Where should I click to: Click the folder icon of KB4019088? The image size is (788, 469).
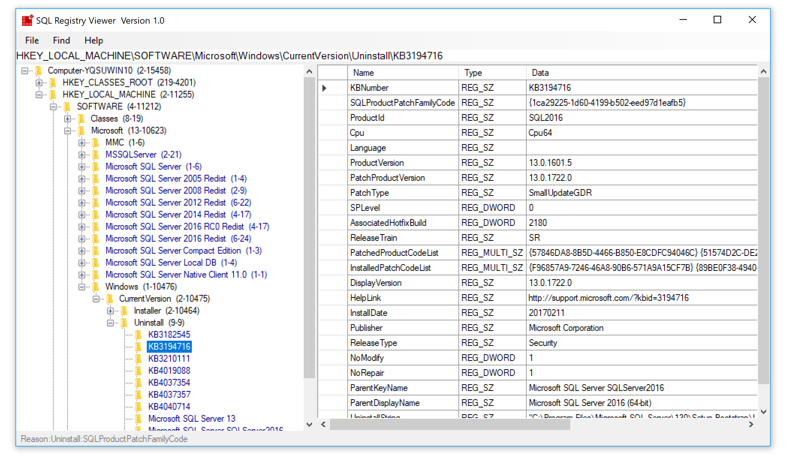point(139,371)
